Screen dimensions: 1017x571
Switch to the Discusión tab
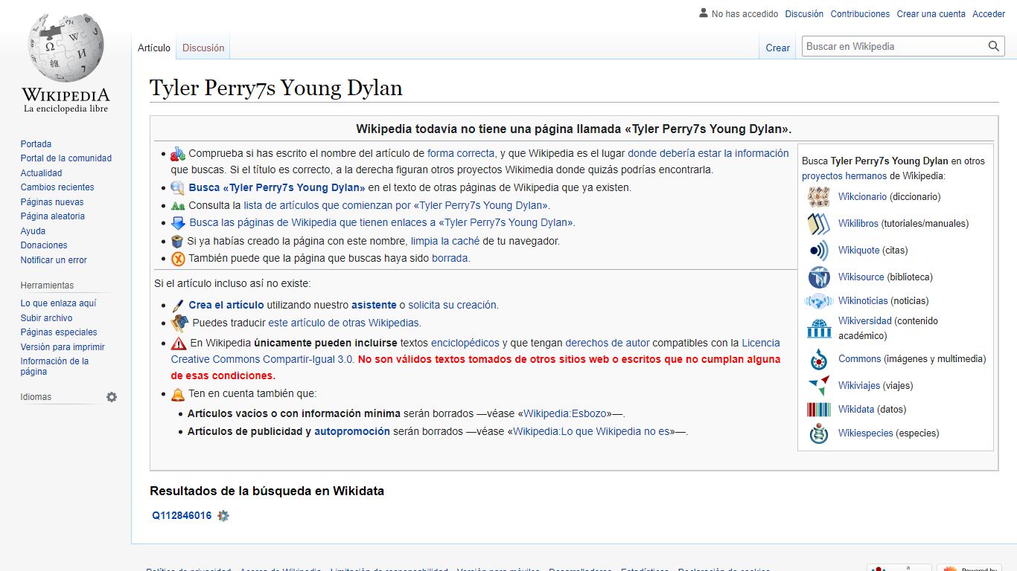click(203, 48)
